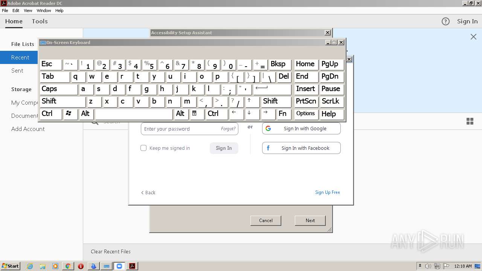The width and height of the screenshot is (482, 271).
Task: Click the network icon in system tray
Action: pos(437,266)
